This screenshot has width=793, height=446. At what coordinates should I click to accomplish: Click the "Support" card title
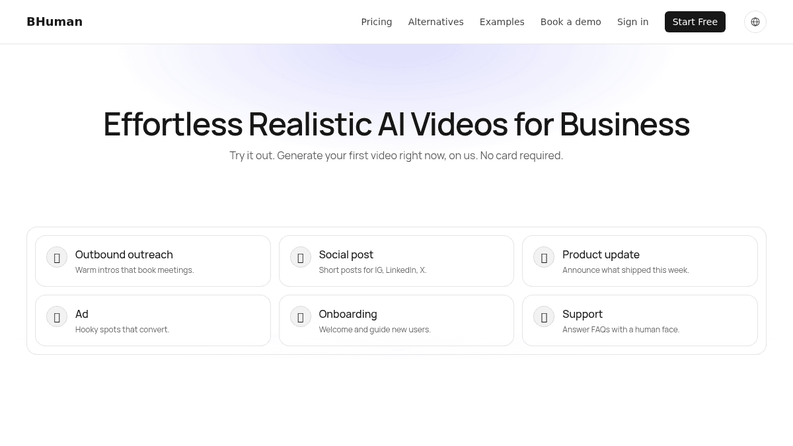pyautogui.click(x=583, y=314)
